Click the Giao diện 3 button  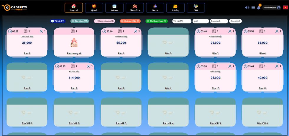(x=235, y=21)
